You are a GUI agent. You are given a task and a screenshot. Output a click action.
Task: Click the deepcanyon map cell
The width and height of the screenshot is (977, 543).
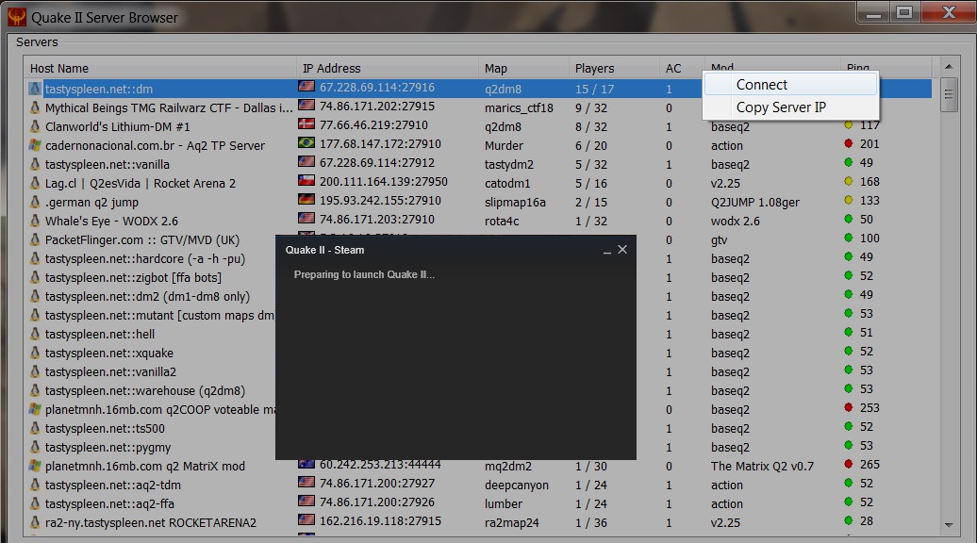[517, 485]
